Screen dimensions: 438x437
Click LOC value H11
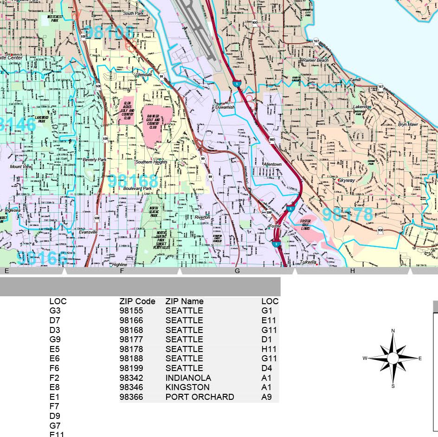269,349
